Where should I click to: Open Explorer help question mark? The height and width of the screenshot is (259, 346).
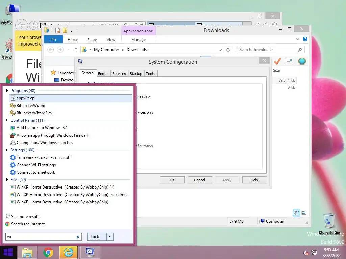(x=305, y=39)
